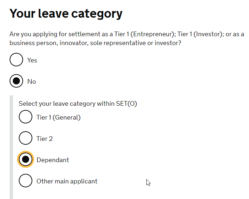249x199 pixels.
Task: Click the "Your leave category" heading
Action: tap(66, 14)
